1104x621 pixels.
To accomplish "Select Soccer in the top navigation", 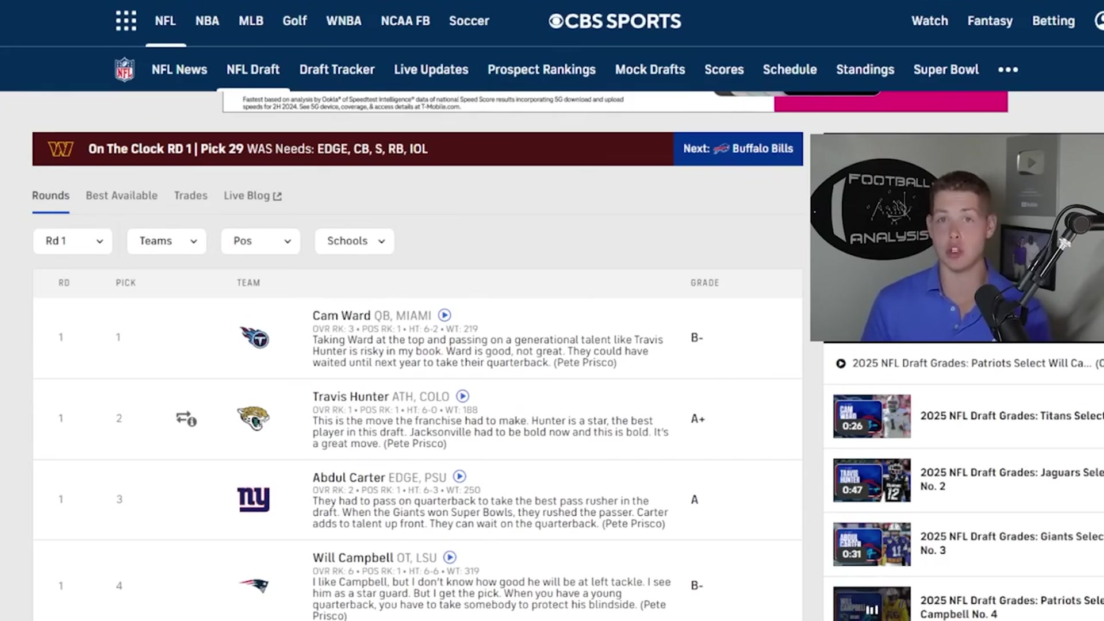I will pos(469,21).
